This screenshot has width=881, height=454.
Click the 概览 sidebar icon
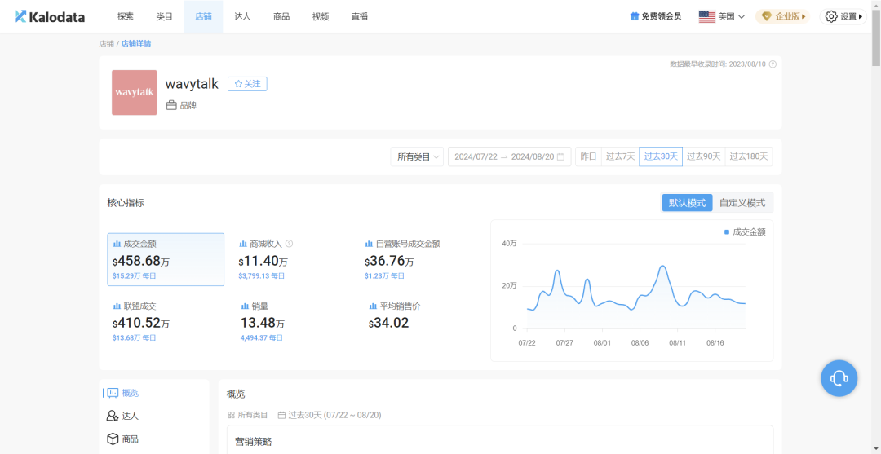pyautogui.click(x=113, y=393)
